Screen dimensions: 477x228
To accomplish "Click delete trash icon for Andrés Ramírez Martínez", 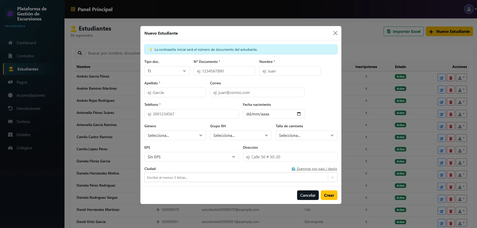I will coord(451,90).
